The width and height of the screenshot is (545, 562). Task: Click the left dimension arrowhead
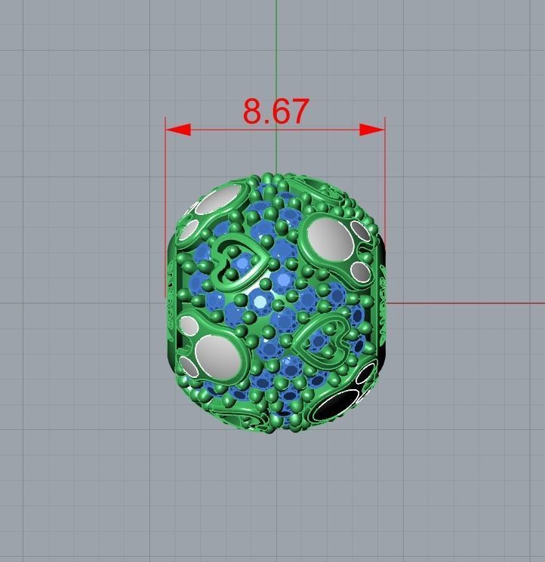[178, 130]
